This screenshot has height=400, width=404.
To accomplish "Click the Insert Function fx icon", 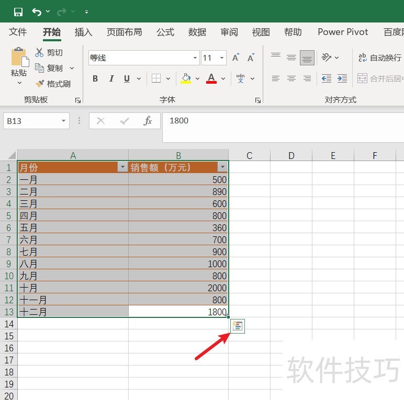I will 148,121.
